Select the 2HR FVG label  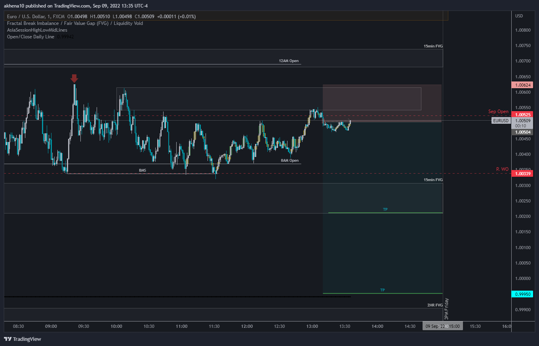435,305
